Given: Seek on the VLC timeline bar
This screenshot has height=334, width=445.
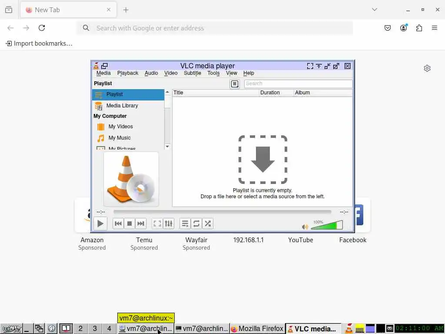Looking at the screenshot, I should click(222, 212).
